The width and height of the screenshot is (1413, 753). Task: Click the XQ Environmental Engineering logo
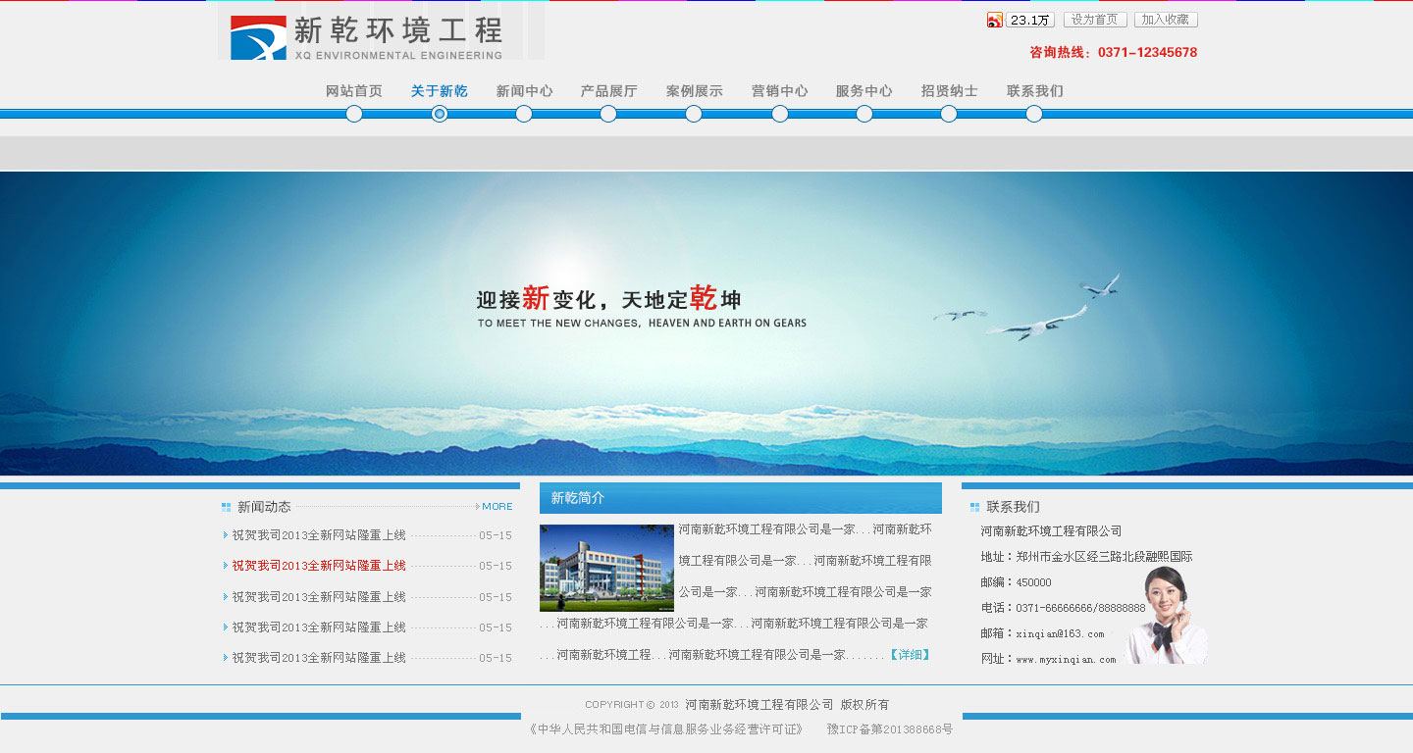[x=367, y=37]
